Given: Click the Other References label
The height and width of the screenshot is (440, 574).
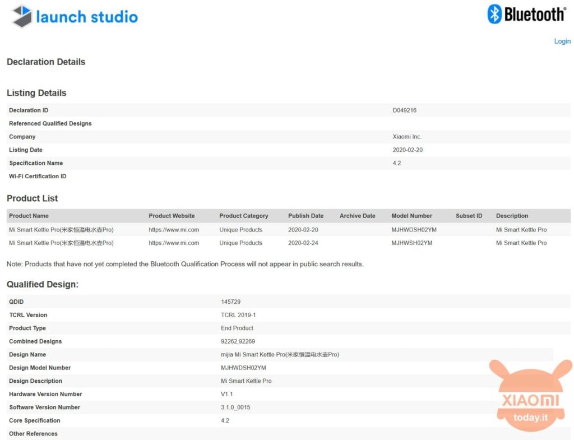Looking at the screenshot, I should pos(33,433).
